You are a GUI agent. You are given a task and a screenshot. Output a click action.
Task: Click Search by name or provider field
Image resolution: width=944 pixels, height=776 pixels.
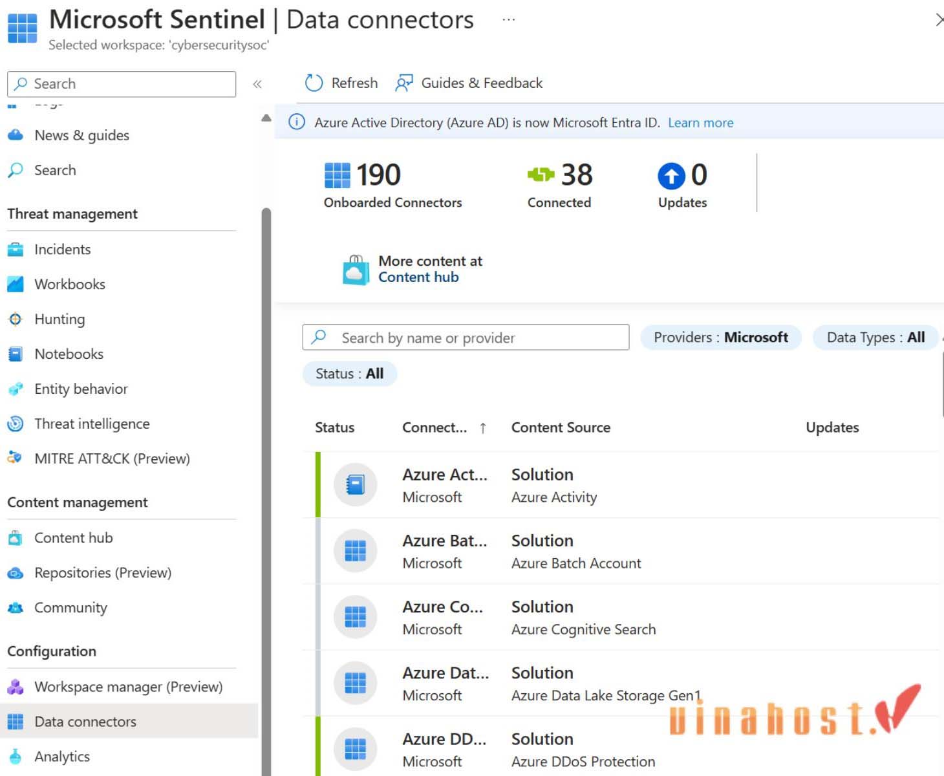466,338
